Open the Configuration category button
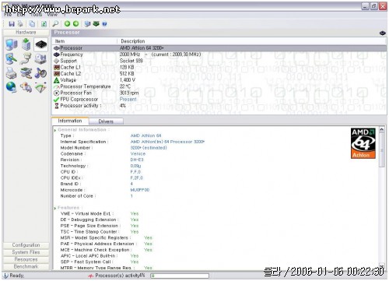389x281 pixels. point(26,245)
